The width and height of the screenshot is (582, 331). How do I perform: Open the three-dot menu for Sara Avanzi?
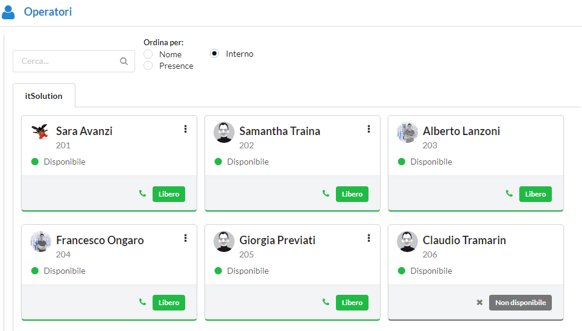pos(185,129)
